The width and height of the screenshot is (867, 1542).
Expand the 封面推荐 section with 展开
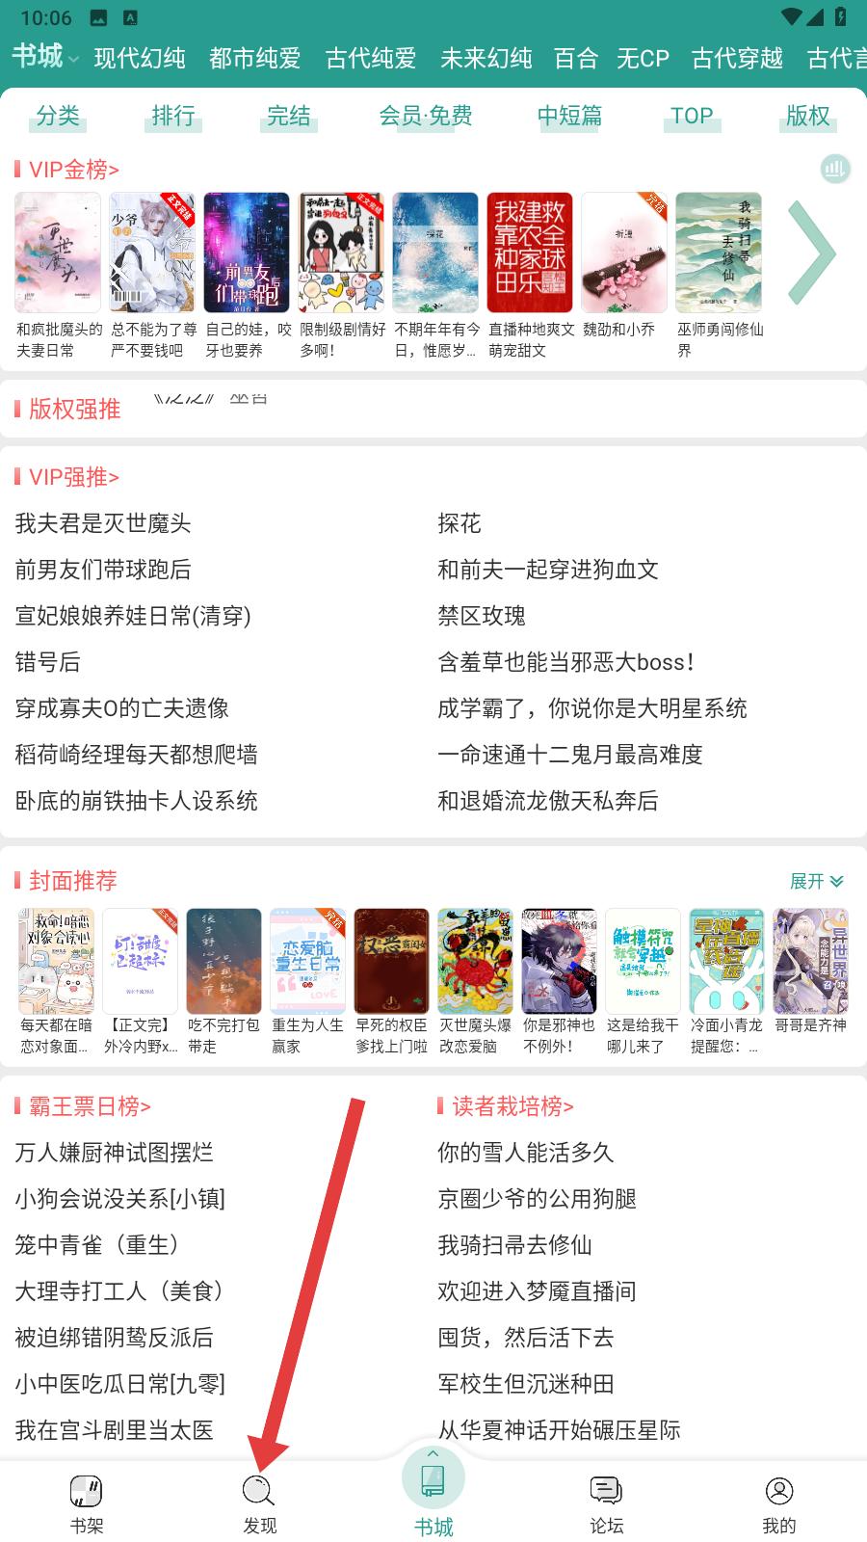click(816, 881)
